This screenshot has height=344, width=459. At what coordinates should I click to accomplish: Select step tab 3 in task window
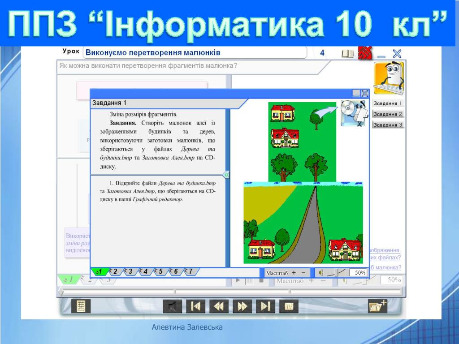[130, 272]
